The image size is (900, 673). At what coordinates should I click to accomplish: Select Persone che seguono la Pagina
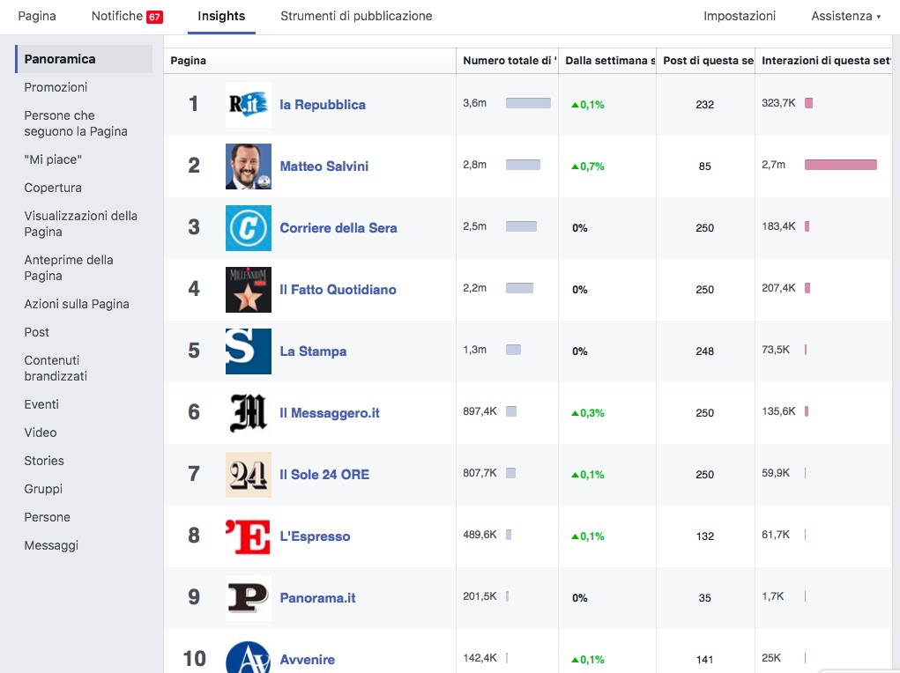pos(76,123)
